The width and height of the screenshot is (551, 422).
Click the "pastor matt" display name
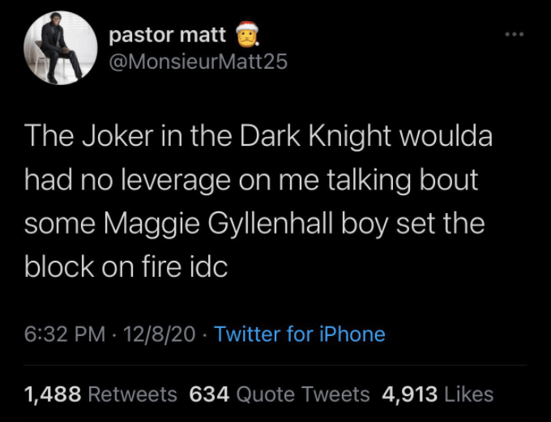tap(167, 36)
